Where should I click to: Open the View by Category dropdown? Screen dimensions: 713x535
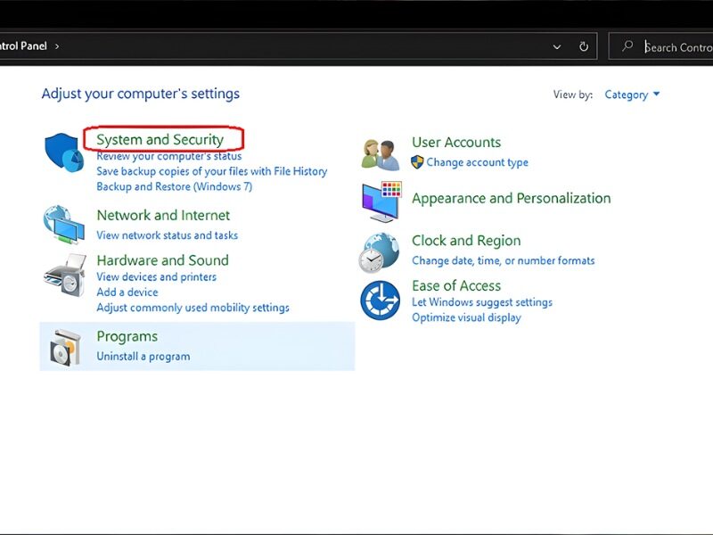[632, 95]
